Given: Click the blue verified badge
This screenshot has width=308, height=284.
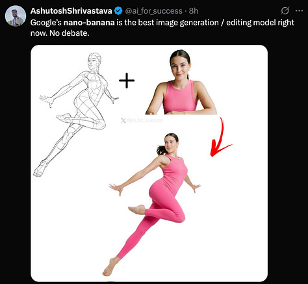Looking at the screenshot, I should [118, 11].
